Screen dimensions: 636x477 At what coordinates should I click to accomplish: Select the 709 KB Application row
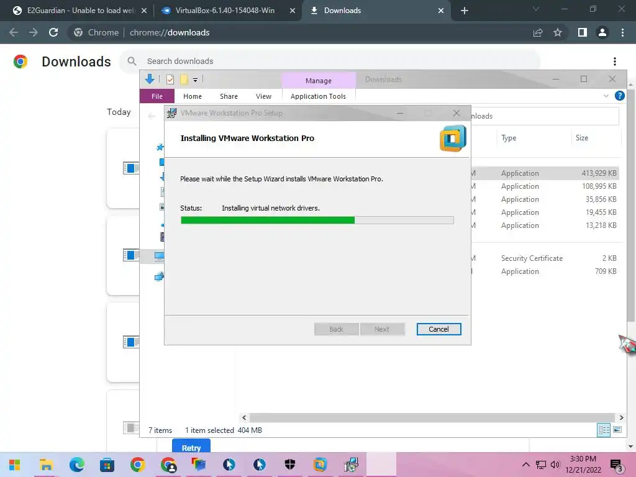[x=545, y=271]
